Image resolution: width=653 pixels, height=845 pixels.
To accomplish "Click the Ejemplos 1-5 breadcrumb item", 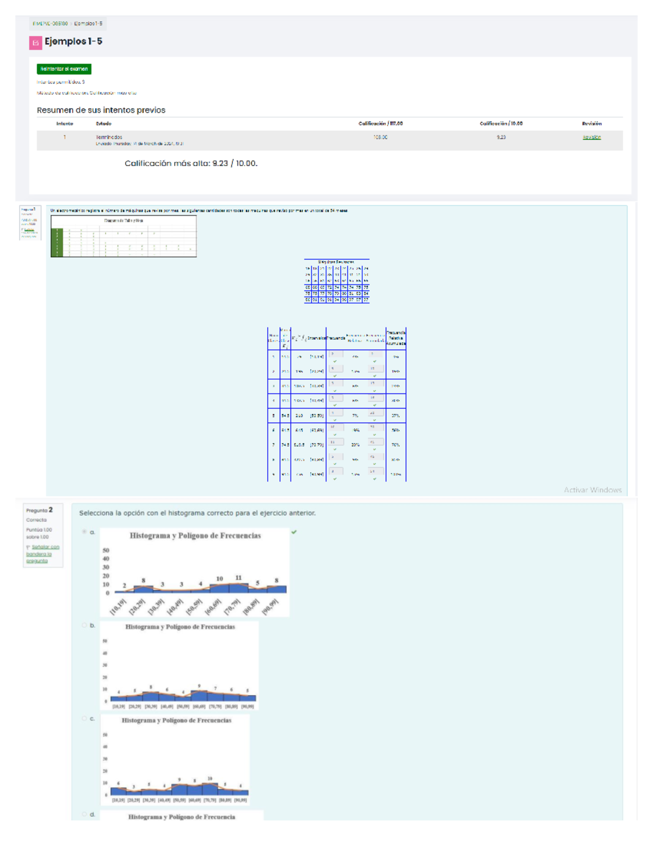I will [x=88, y=23].
